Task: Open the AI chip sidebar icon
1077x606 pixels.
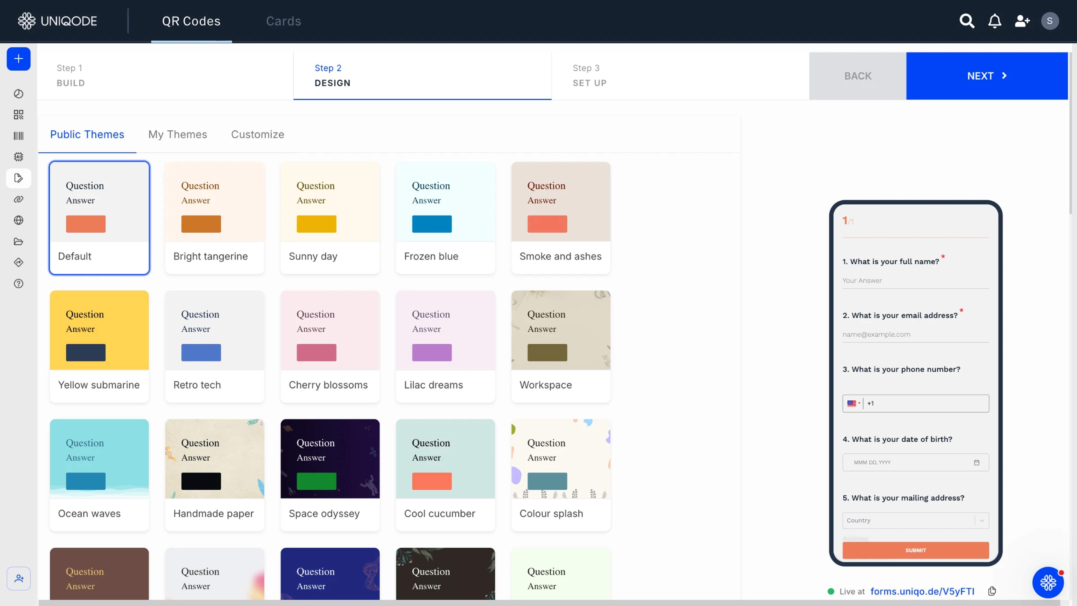Action: (x=19, y=157)
